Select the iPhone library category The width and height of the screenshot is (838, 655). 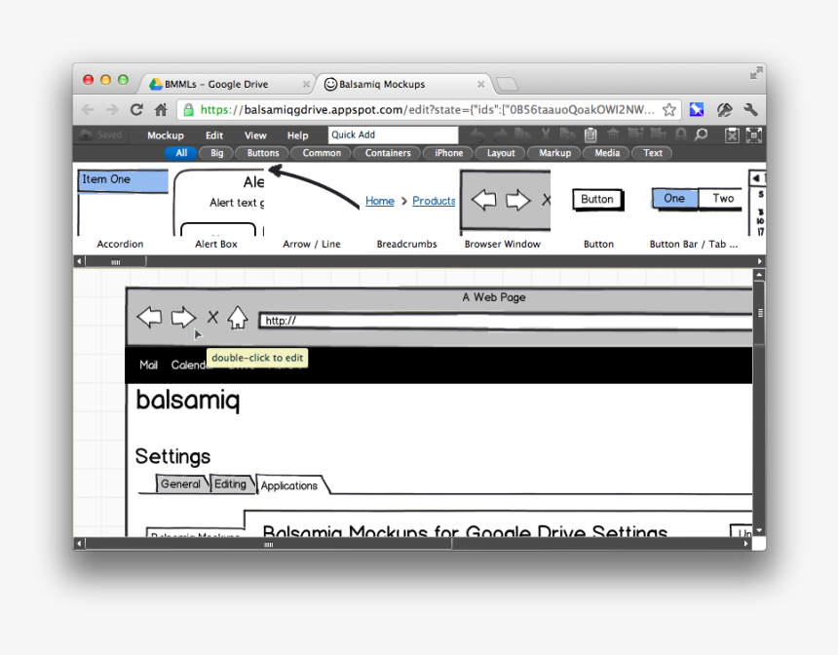449,153
